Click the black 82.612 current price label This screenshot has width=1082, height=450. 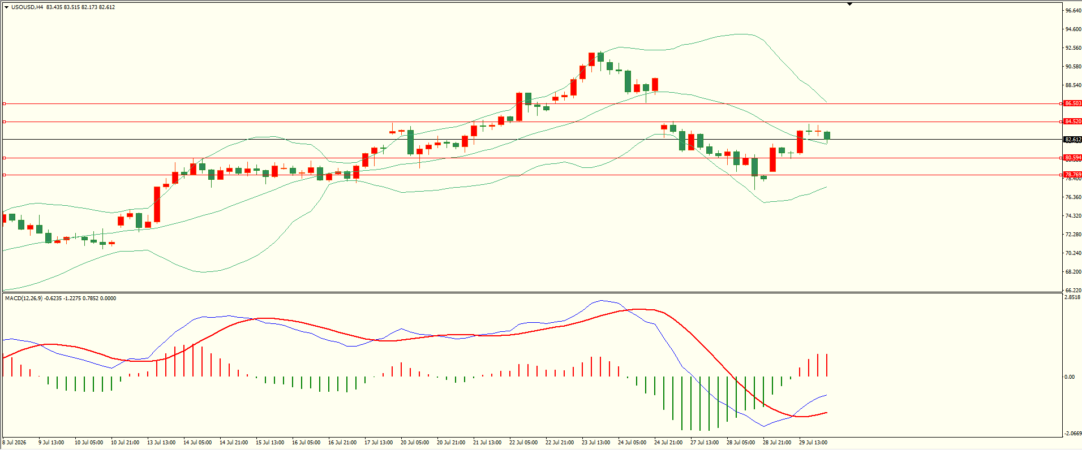(x=1072, y=140)
